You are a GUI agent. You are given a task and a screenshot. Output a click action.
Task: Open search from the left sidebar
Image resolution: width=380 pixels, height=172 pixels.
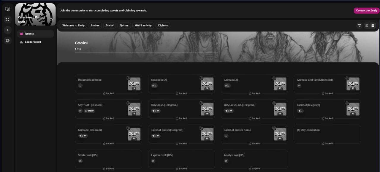[8, 20]
